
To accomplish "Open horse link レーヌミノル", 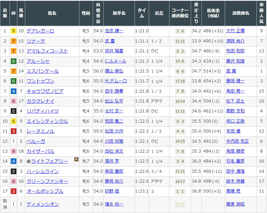I will (40, 131).
